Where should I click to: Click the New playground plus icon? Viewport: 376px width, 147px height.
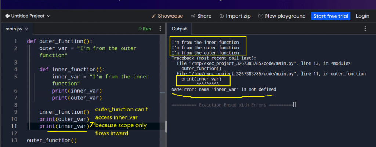coord(261,16)
